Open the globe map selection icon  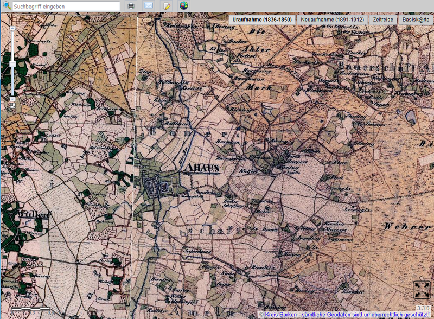(184, 5)
